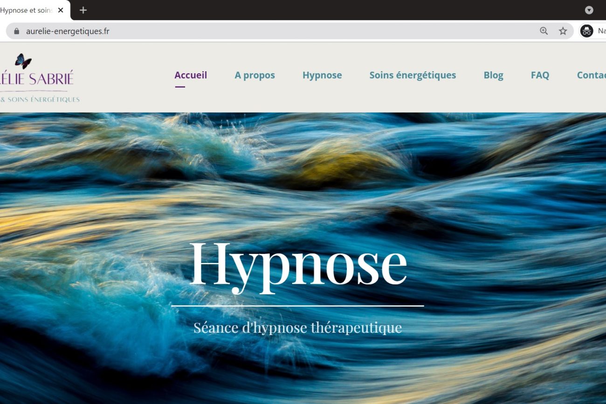Go to the Accueil menu item
The image size is (606, 404).
[191, 75]
